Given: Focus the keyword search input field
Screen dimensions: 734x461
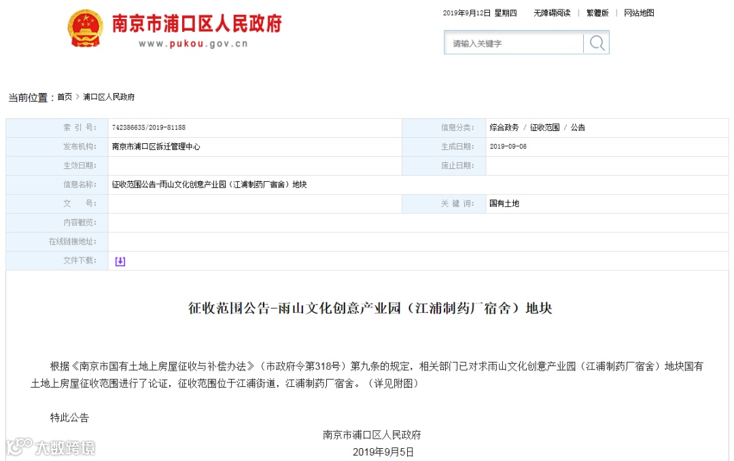Looking at the screenshot, I should [x=514, y=43].
